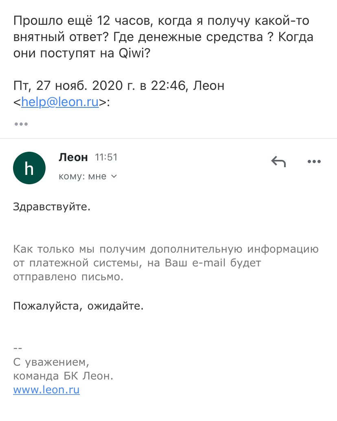Expand recipient details chevron beside "кому: мне"
The width and height of the screenshot is (337, 421).
(114, 177)
